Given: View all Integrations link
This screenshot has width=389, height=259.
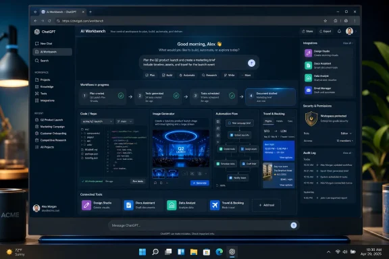Looking at the screenshot, I should (x=347, y=43).
